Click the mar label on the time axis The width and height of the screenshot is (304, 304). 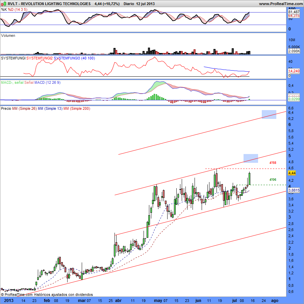click(x=82, y=301)
